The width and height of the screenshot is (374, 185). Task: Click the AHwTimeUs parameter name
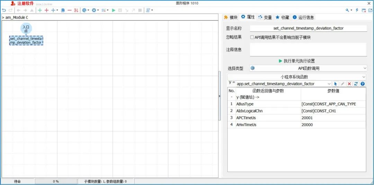click(247, 125)
